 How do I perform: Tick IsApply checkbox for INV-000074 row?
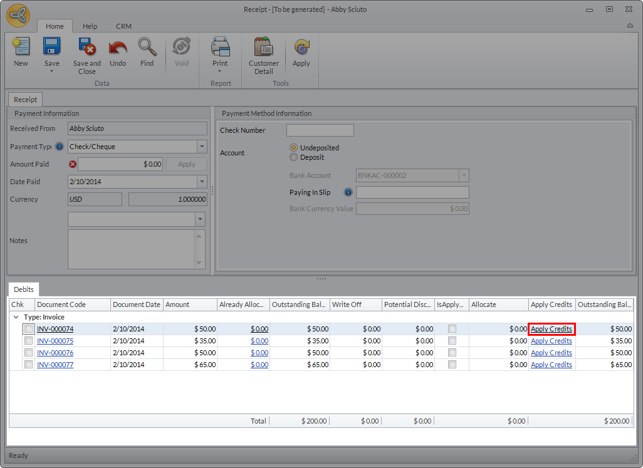[452, 329]
